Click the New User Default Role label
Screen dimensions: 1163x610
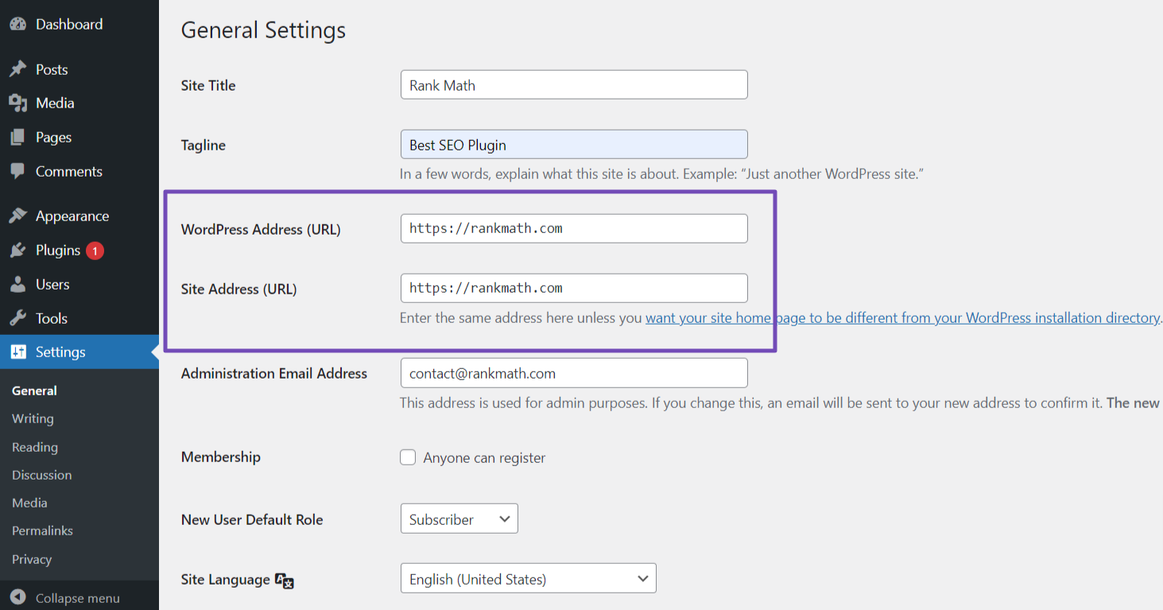coord(252,519)
